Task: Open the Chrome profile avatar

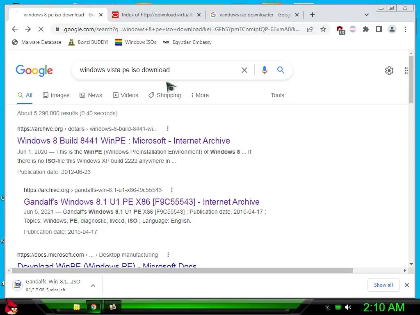Action: (392, 29)
